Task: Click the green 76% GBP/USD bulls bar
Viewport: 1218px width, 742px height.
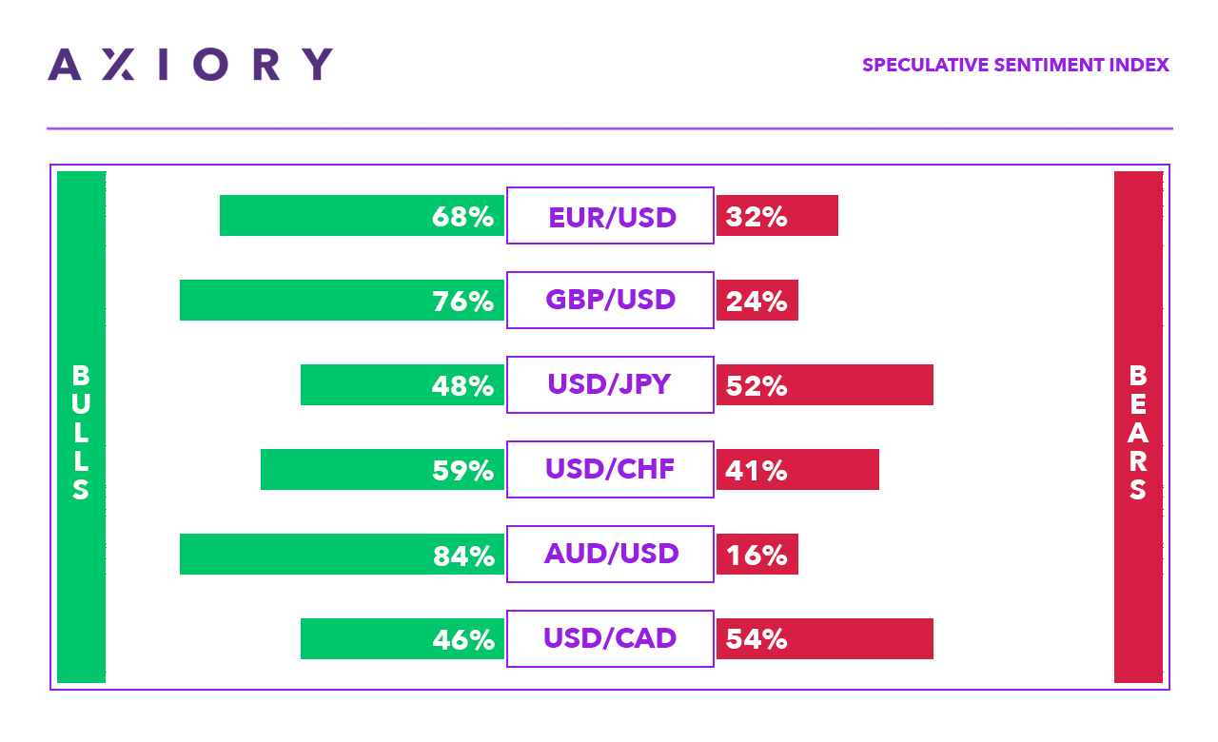Action: click(342, 301)
